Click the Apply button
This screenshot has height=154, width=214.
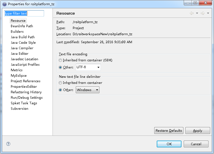[x=198, y=131]
